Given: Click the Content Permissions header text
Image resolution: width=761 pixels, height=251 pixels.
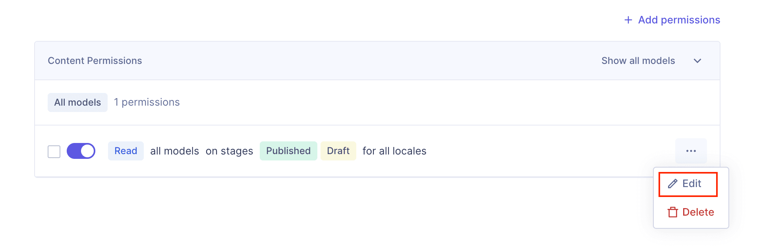Looking at the screenshot, I should coord(95,60).
